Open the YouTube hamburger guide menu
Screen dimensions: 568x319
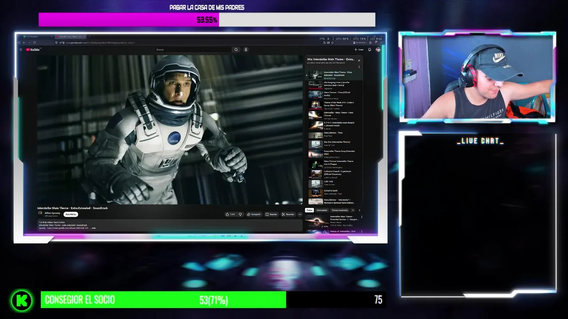tap(20, 50)
